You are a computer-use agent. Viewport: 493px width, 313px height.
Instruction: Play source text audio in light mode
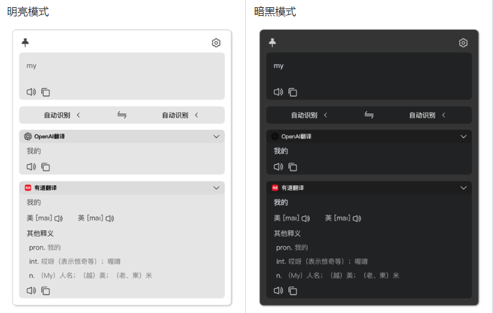pos(31,92)
